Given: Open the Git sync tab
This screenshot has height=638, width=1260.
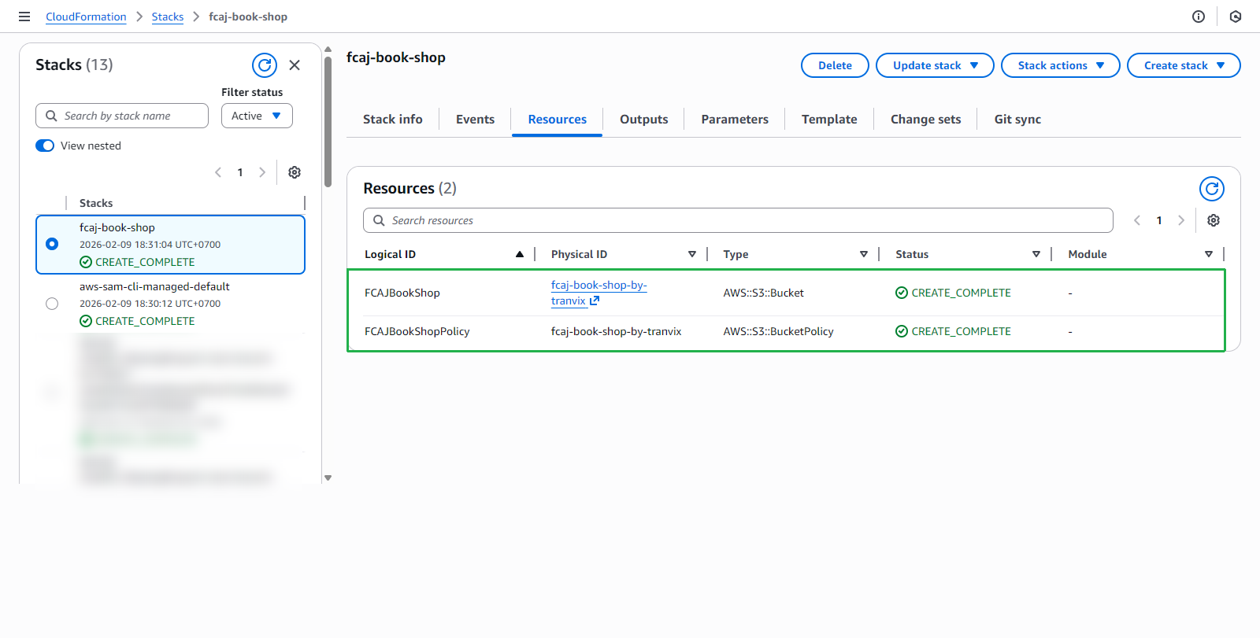Looking at the screenshot, I should coord(1017,120).
